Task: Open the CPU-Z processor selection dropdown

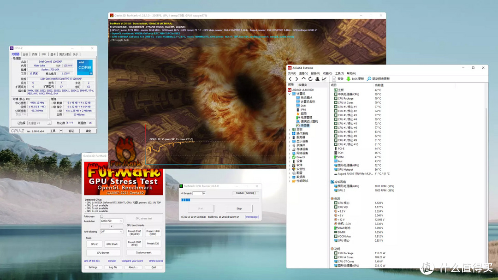Action: tap(39, 123)
